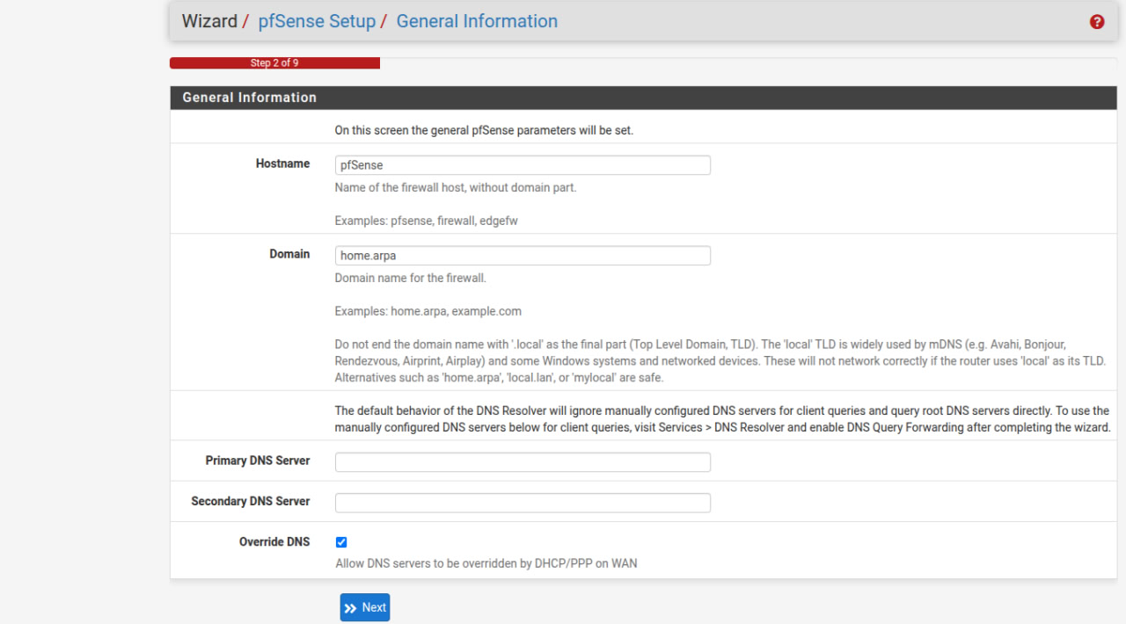1126x624 pixels.
Task: Open the pfSense Setup breadcrumb link
Action: tap(317, 21)
